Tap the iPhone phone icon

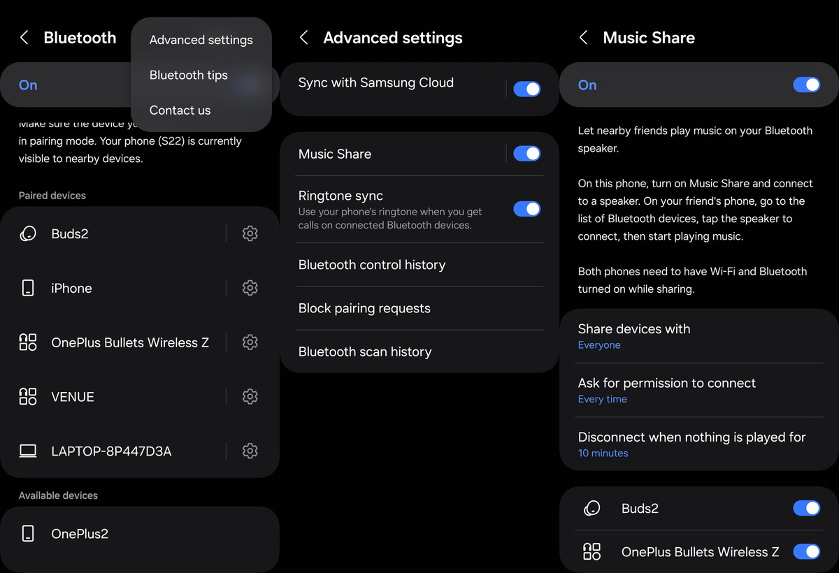[x=28, y=288]
